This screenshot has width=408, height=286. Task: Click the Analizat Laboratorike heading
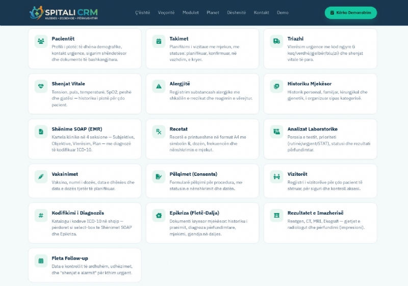[312, 129]
